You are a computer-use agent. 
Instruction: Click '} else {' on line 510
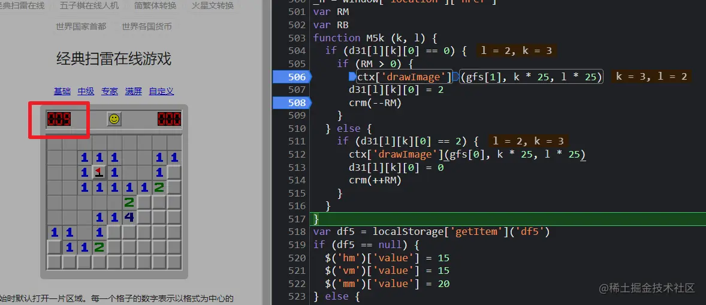(x=349, y=129)
